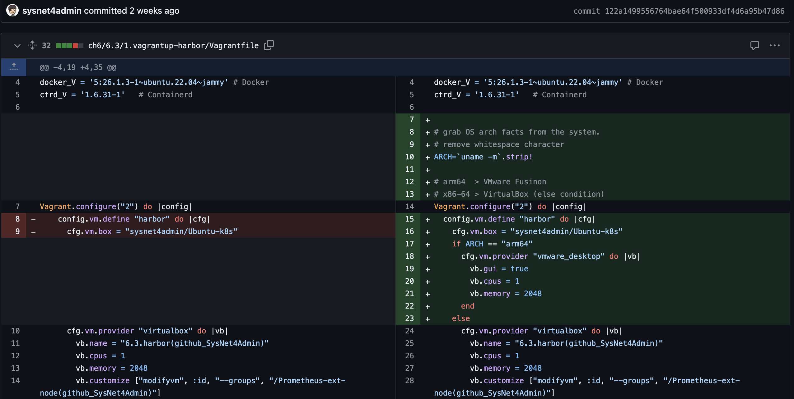Click comment '# x86-64 > VirtualBox (else condition)'
794x399 pixels.
[x=519, y=194]
